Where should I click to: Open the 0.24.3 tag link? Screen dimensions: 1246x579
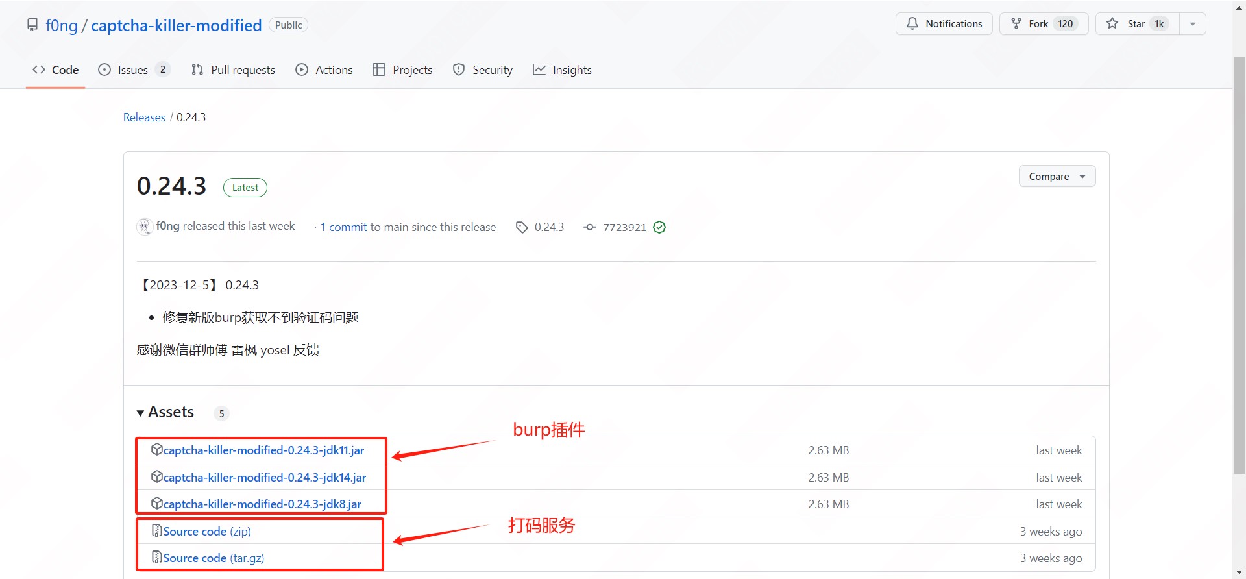pos(549,227)
